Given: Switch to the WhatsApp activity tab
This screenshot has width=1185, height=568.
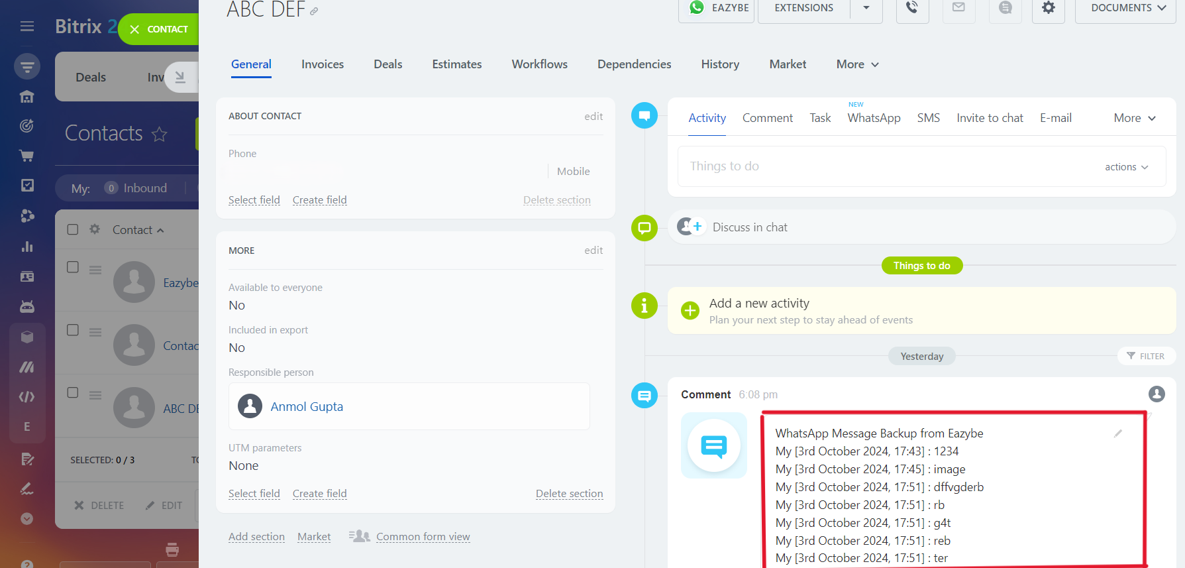Looking at the screenshot, I should coord(874,118).
